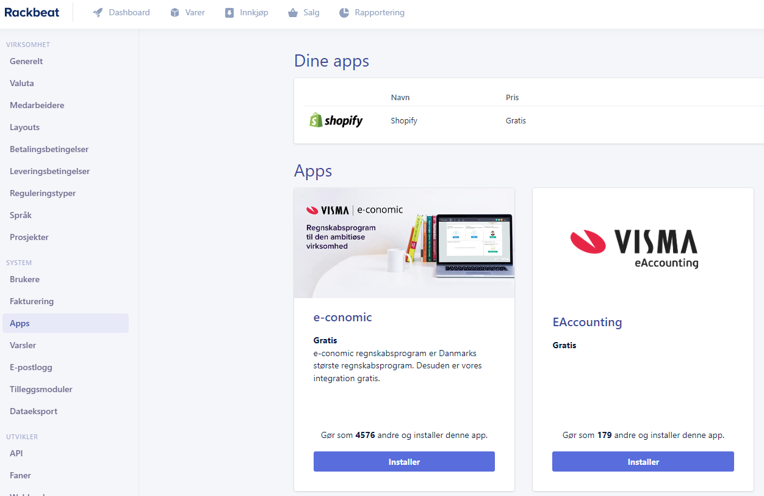Click the Varer box icon
The width and height of the screenshot is (764, 496).
pos(175,12)
